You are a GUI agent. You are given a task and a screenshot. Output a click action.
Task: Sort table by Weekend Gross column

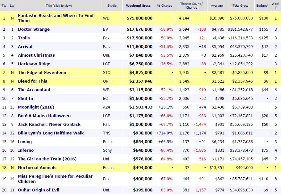click(138, 5)
